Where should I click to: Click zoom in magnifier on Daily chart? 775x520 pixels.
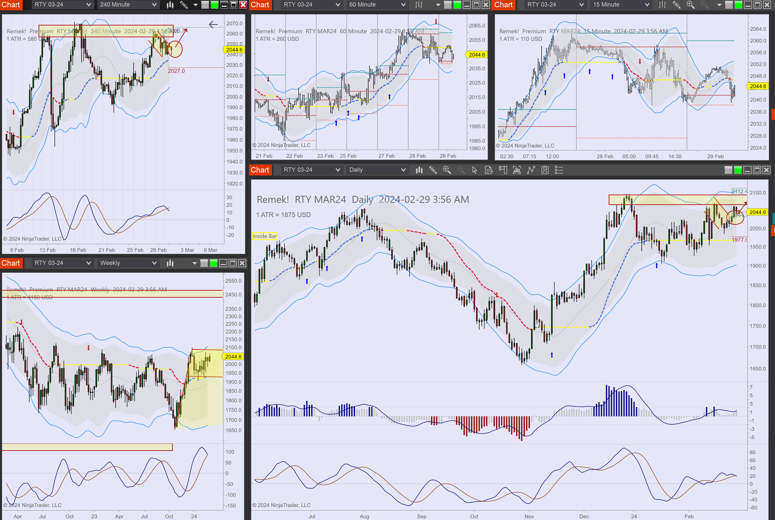tap(447, 170)
